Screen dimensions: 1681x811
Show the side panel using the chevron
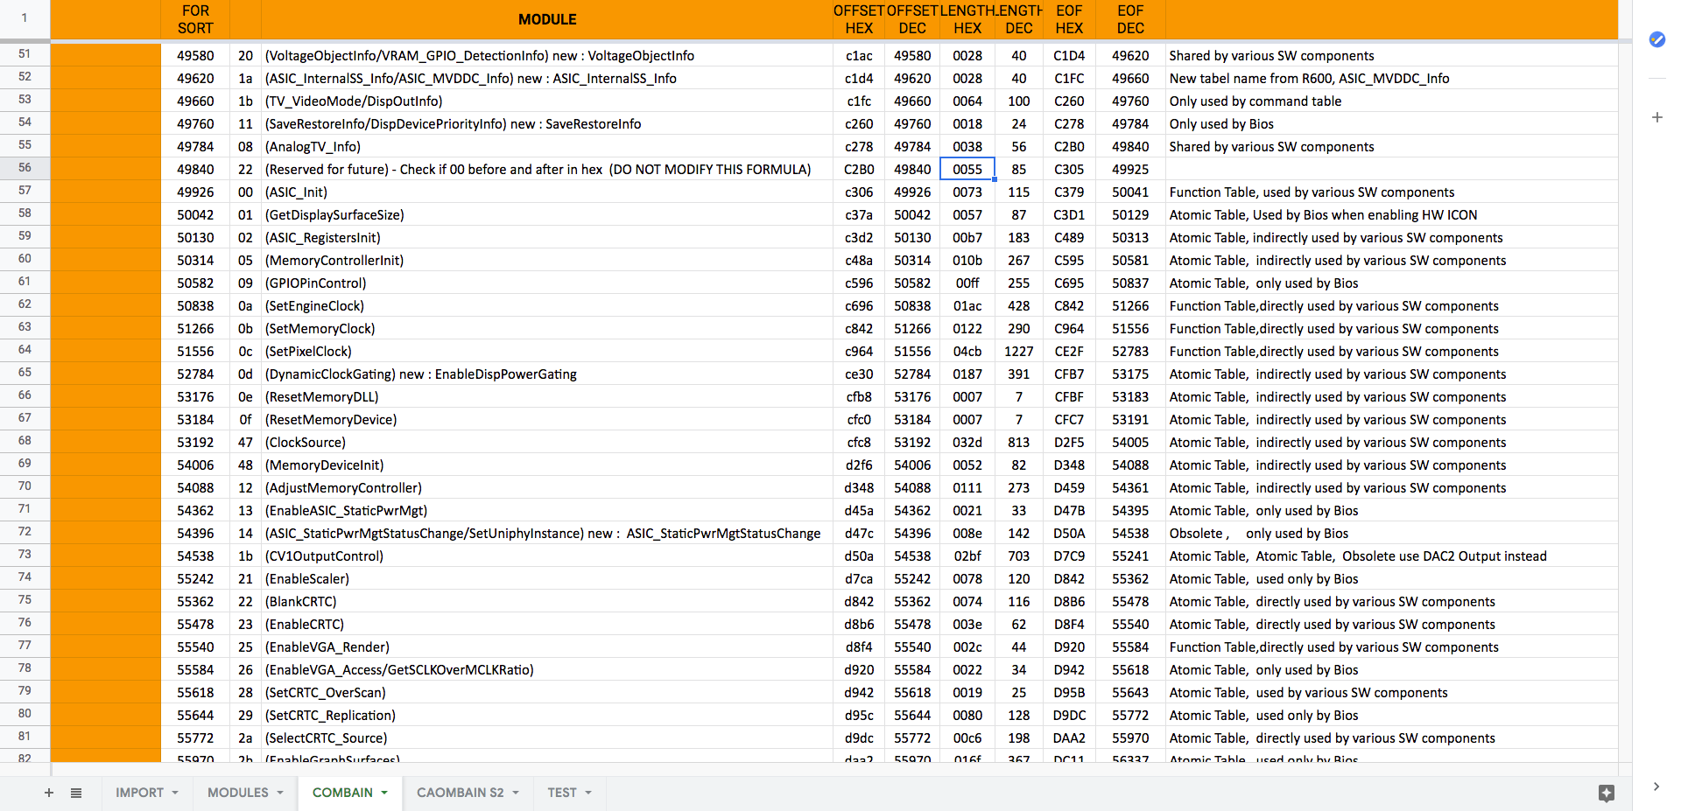[1656, 787]
